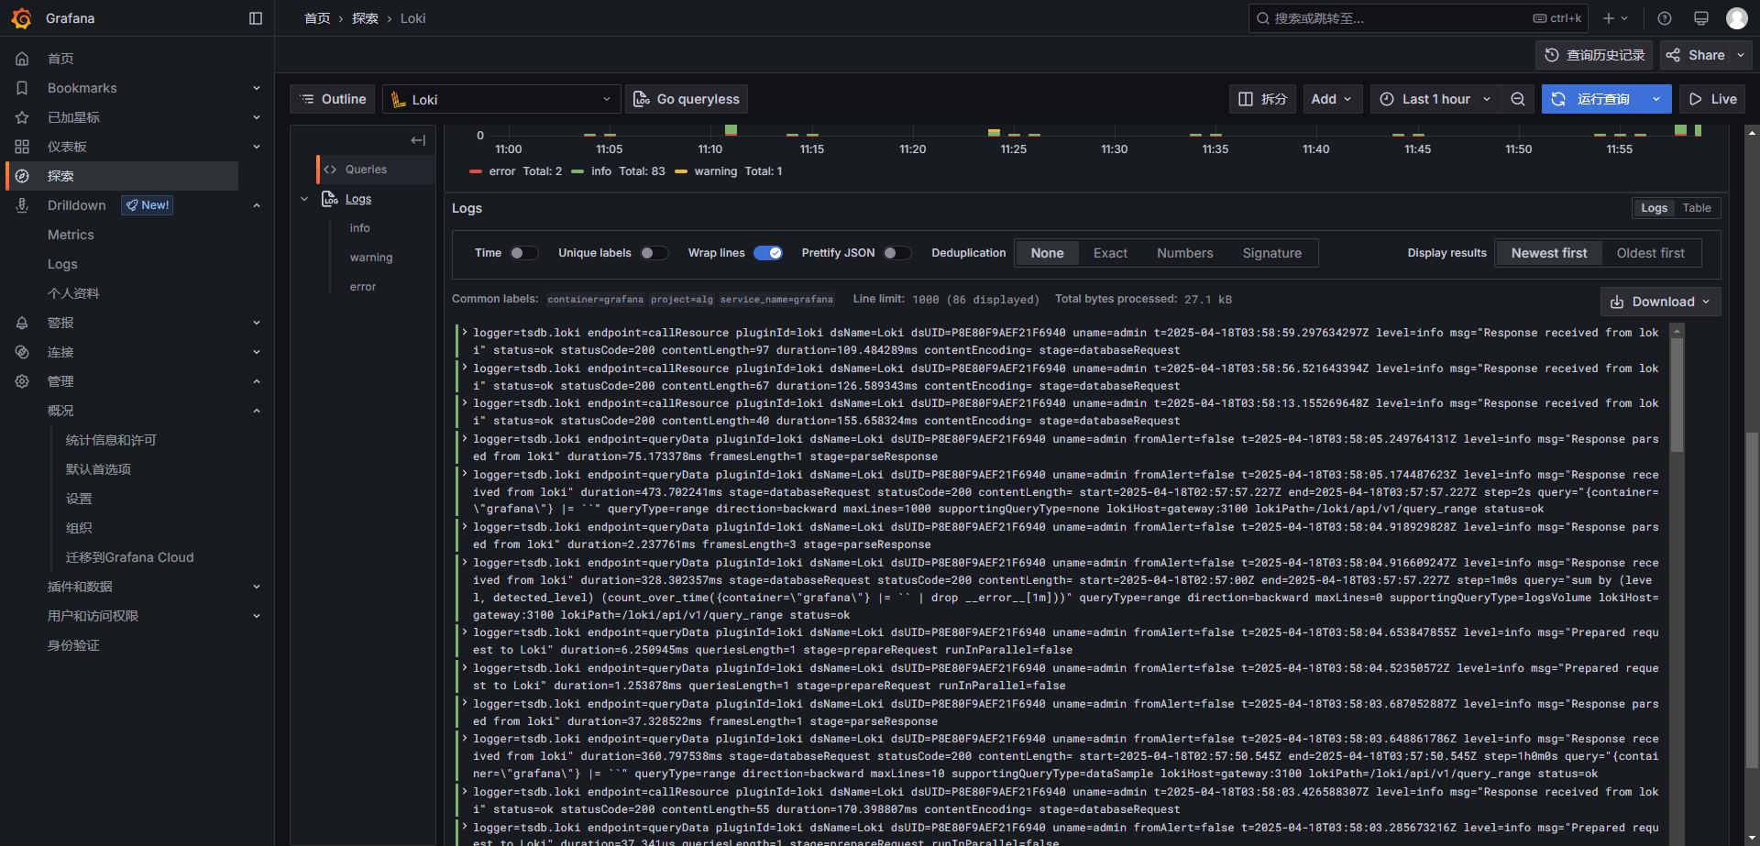1760x846 pixels.
Task: Start Live log streaming
Action: point(1712,99)
